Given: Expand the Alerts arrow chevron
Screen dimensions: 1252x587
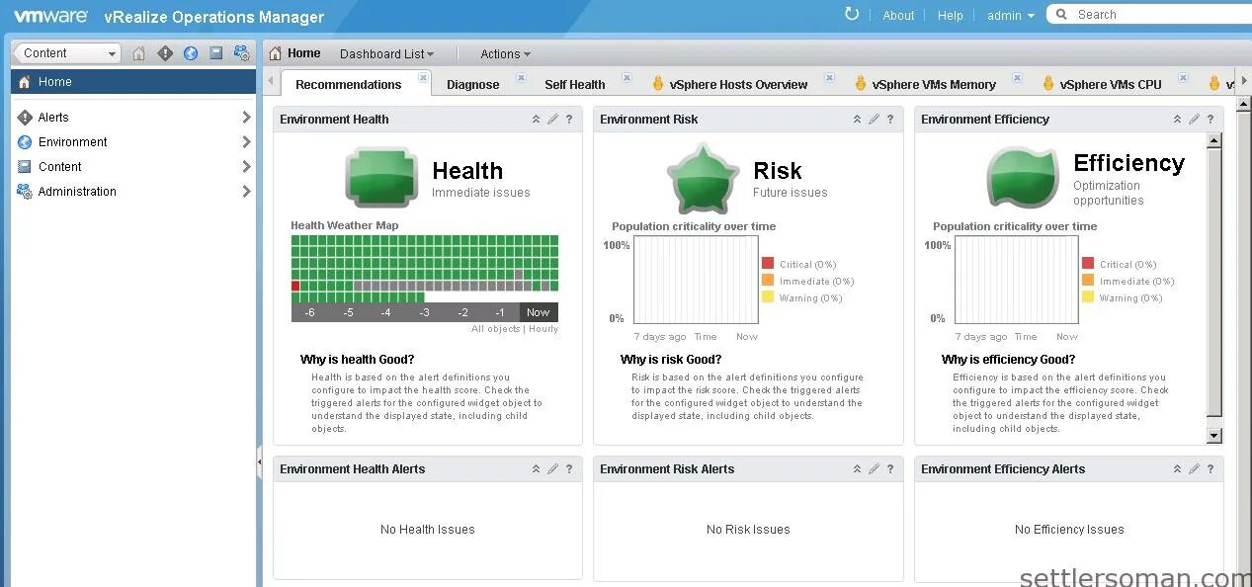Looking at the screenshot, I should (x=246, y=118).
